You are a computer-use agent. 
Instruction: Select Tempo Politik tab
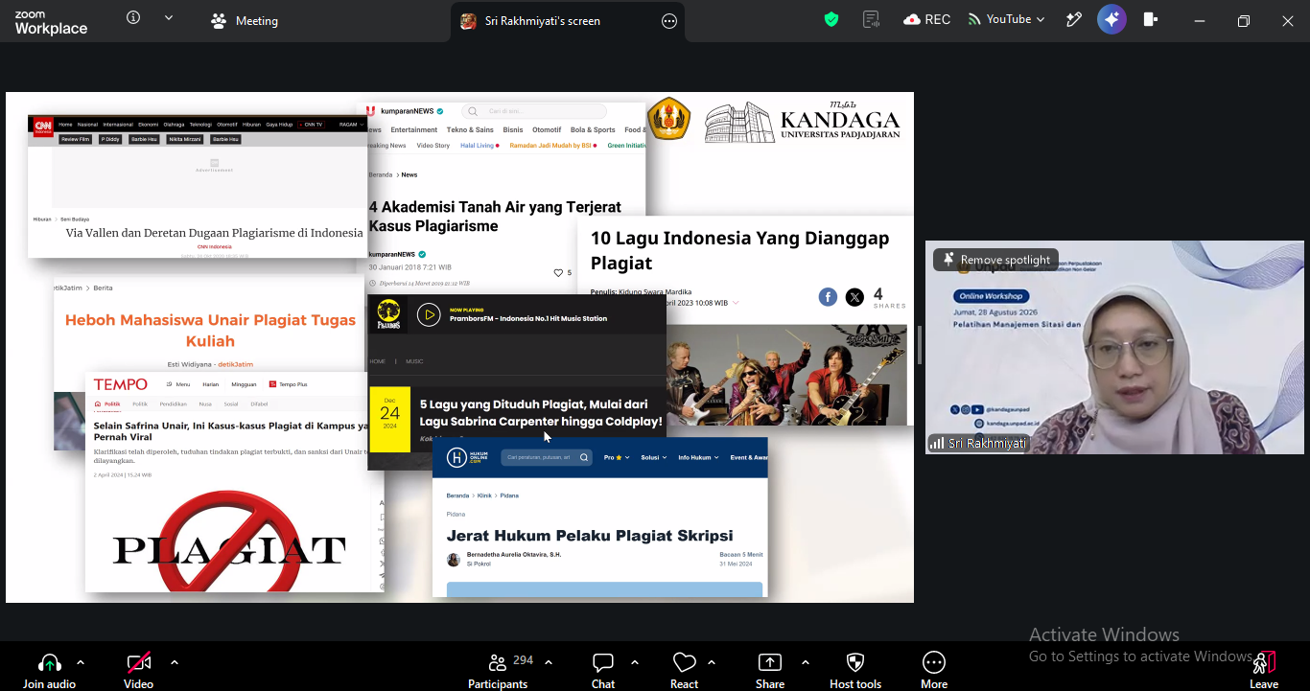108,404
